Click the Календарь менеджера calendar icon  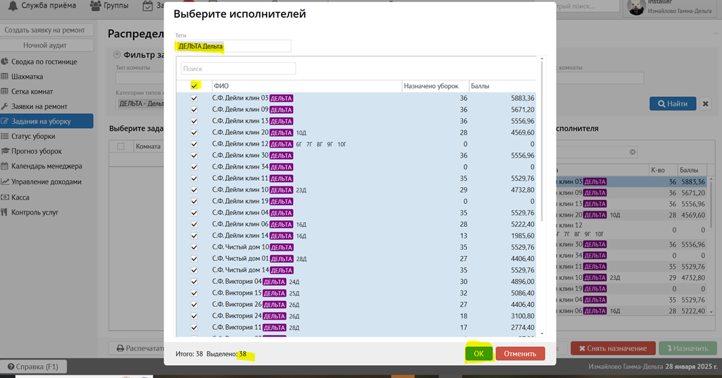tap(5, 166)
